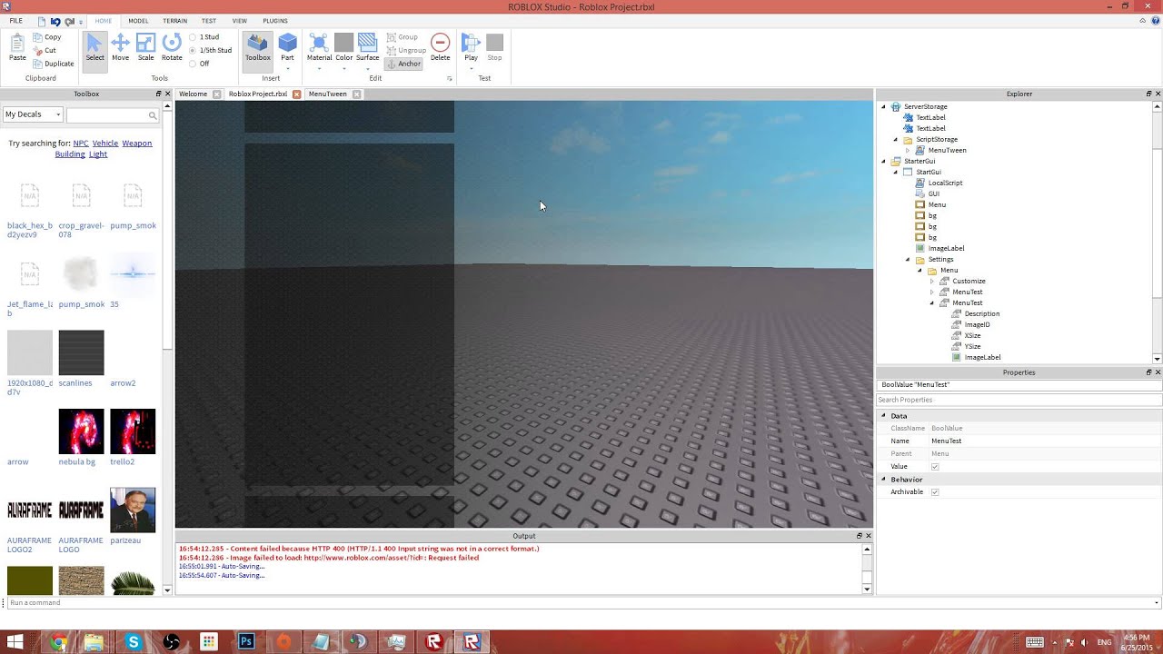Open Skype from the taskbar
The height and width of the screenshot is (654, 1163).
[134, 642]
